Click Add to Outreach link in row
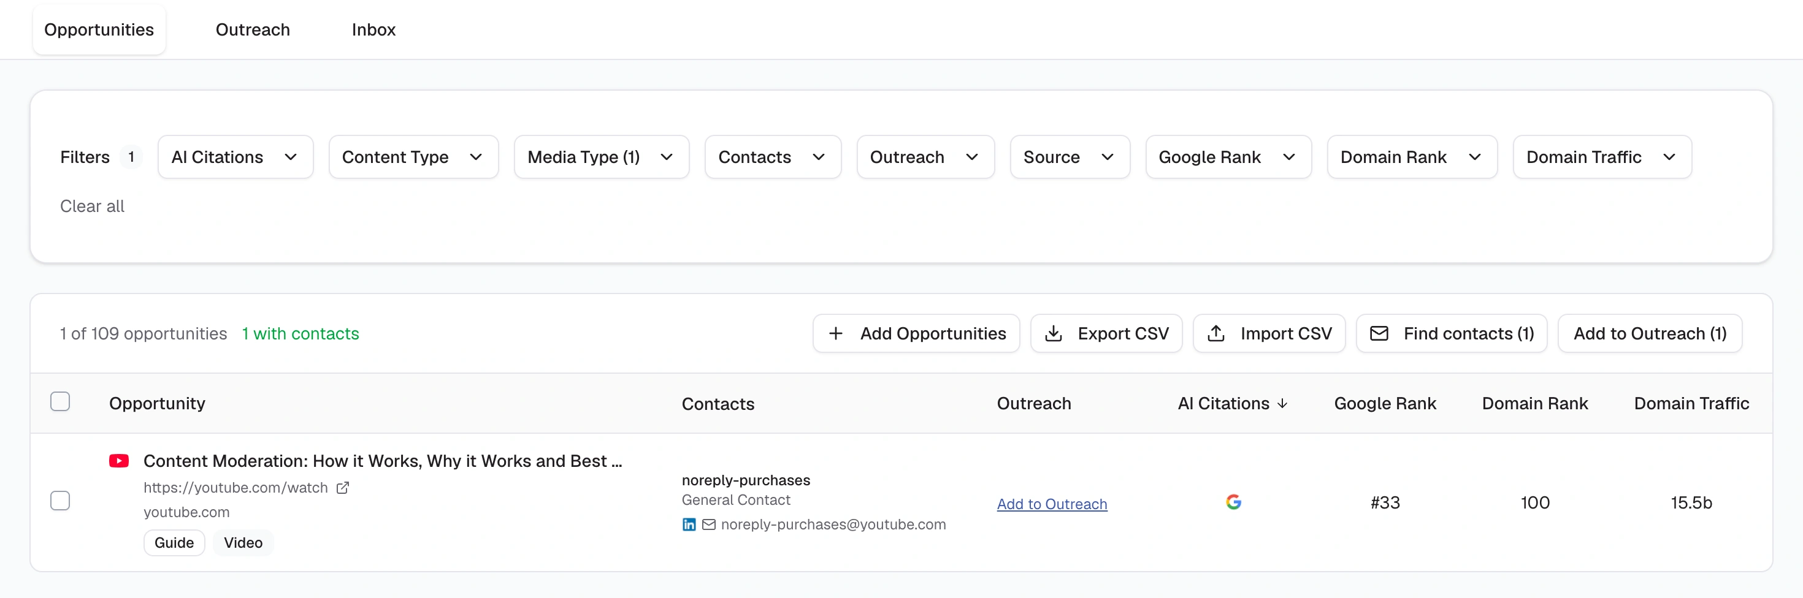Image resolution: width=1803 pixels, height=598 pixels. pos(1052,504)
